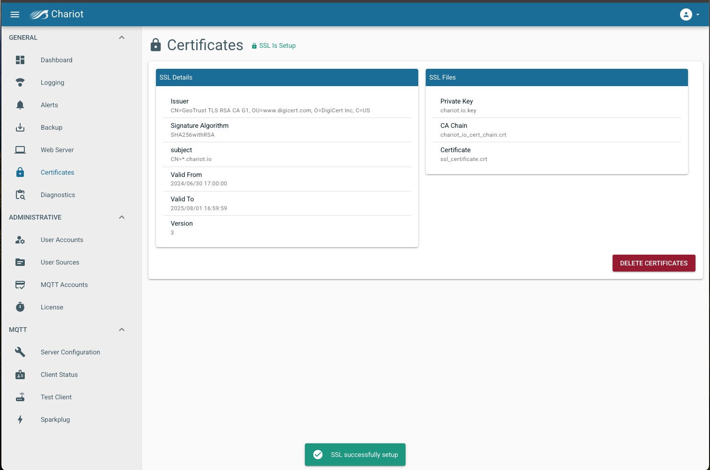
Task: Click the checkmark icon in success toast
Action: pyautogui.click(x=318, y=455)
